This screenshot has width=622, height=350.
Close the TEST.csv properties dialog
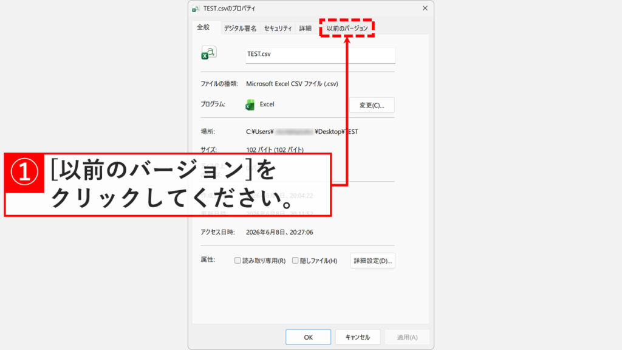click(425, 8)
